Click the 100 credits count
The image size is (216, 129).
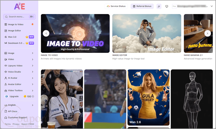(29, 97)
